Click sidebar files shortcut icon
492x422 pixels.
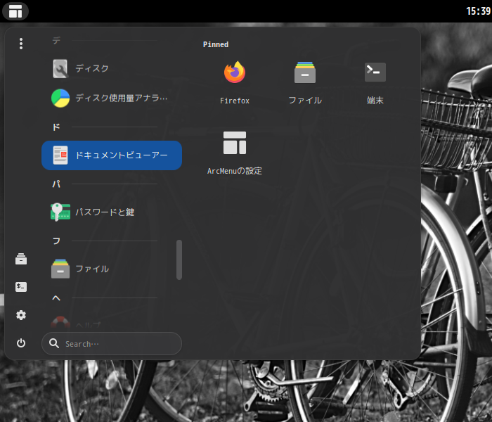(21, 259)
